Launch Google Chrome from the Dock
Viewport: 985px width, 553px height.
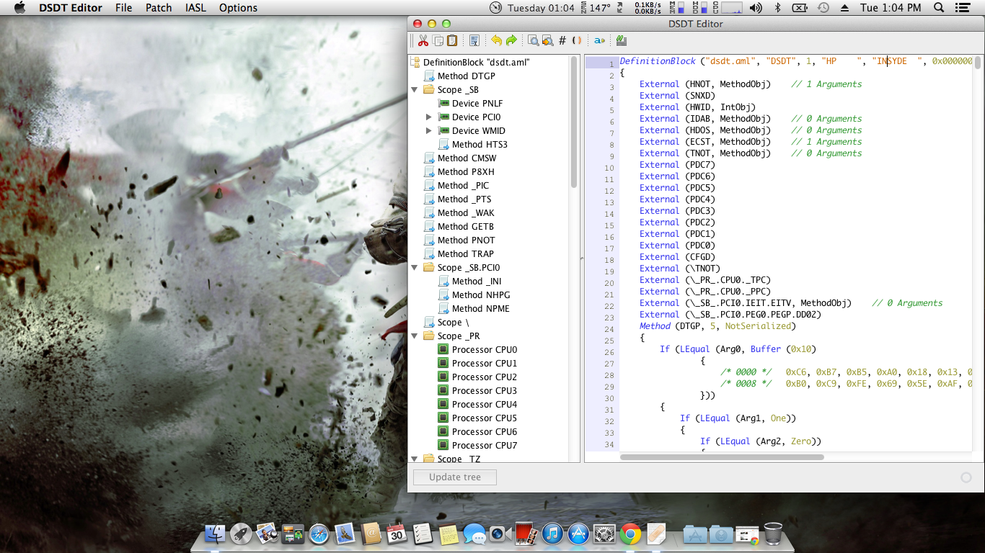630,534
